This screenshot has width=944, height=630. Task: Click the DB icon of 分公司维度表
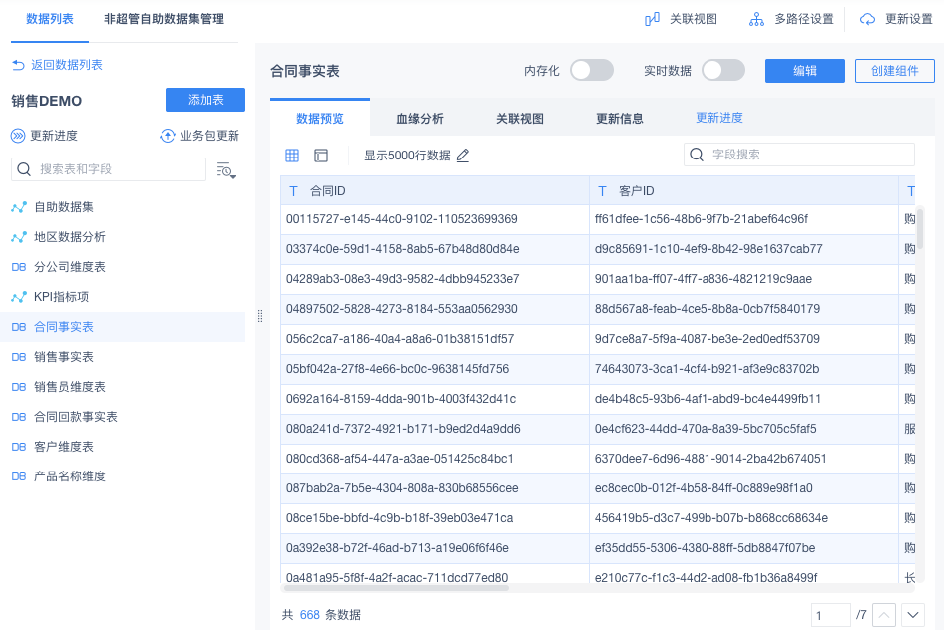(19, 267)
